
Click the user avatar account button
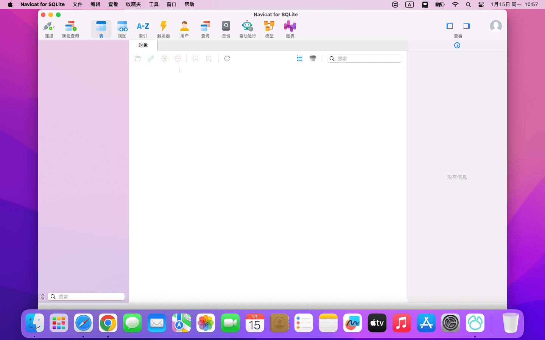[x=496, y=26]
